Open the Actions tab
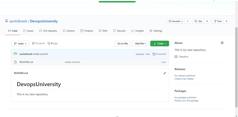 point(69,31)
